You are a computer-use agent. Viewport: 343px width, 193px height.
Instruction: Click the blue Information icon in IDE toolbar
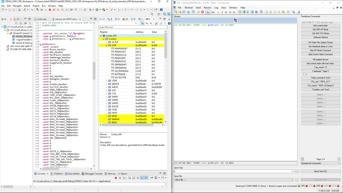tap(161, 10)
